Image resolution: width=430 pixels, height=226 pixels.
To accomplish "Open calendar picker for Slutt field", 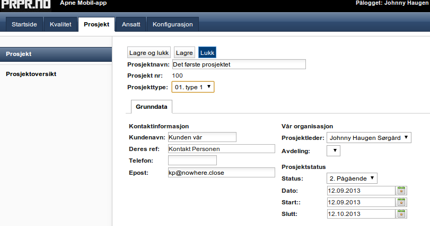I will (x=401, y=214).
